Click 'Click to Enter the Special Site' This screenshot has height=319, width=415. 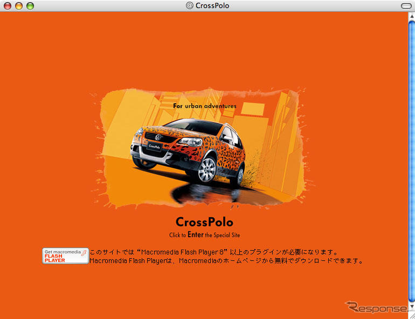point(205,235)
